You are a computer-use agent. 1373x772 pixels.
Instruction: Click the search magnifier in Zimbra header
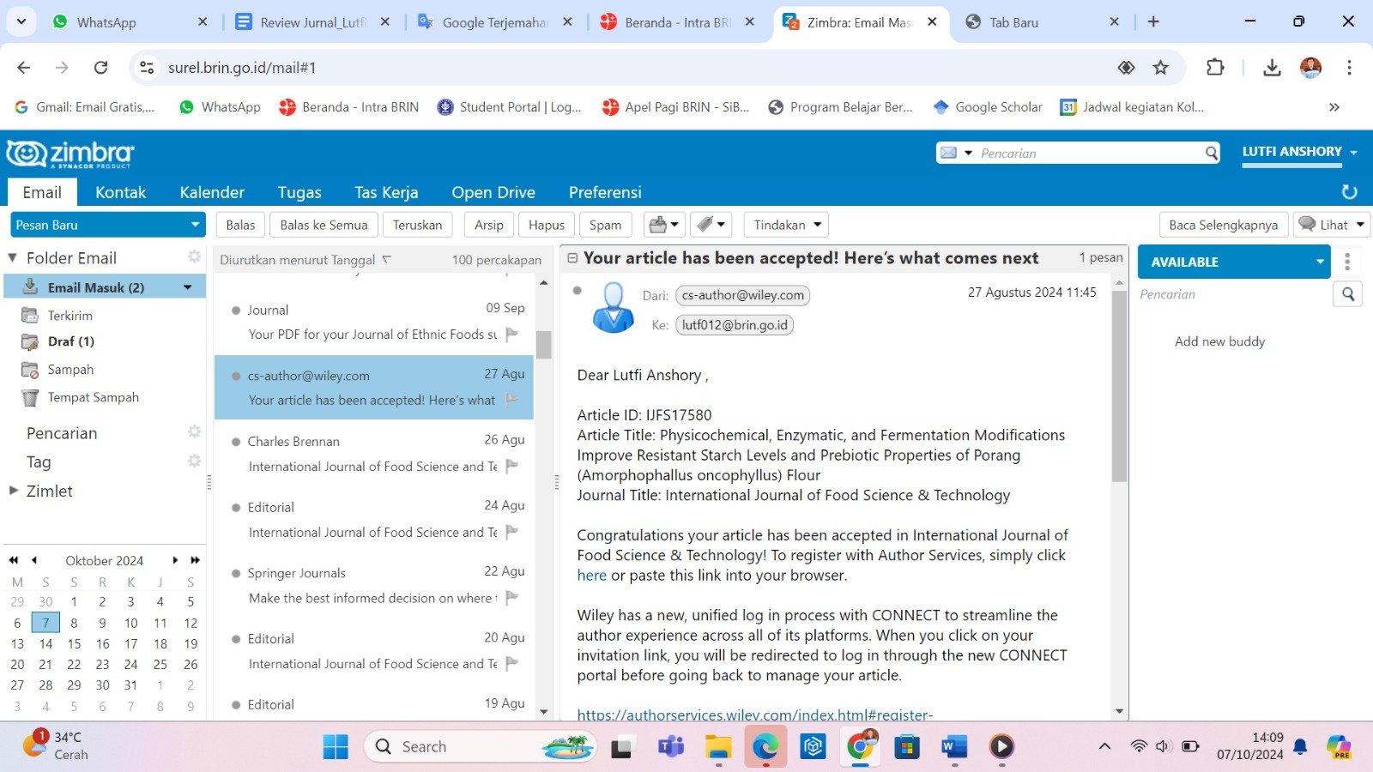click(x=1211, y=153)
